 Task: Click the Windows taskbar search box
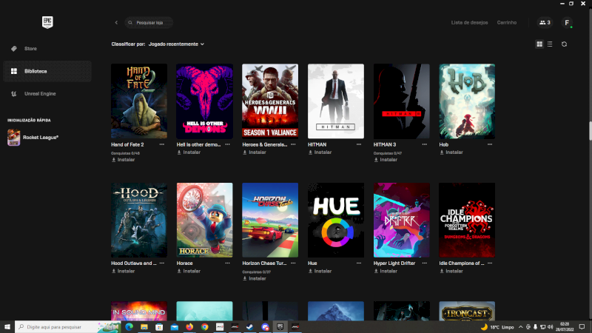(x=67, y=326)
